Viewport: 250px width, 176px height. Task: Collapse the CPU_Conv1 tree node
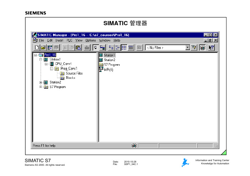46,64
